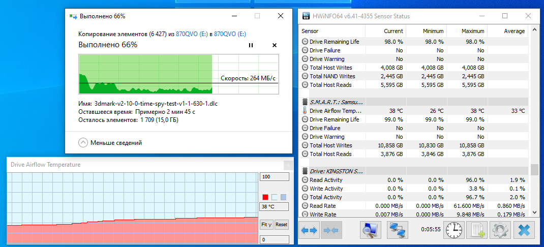Edit the graph maximum value 100
Screen dimensions: 544x247
pyautogui.click(x=275, y=177)
